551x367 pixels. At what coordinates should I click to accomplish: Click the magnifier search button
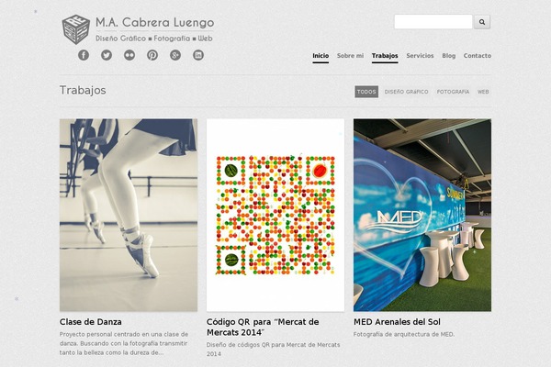pos(482,22)
